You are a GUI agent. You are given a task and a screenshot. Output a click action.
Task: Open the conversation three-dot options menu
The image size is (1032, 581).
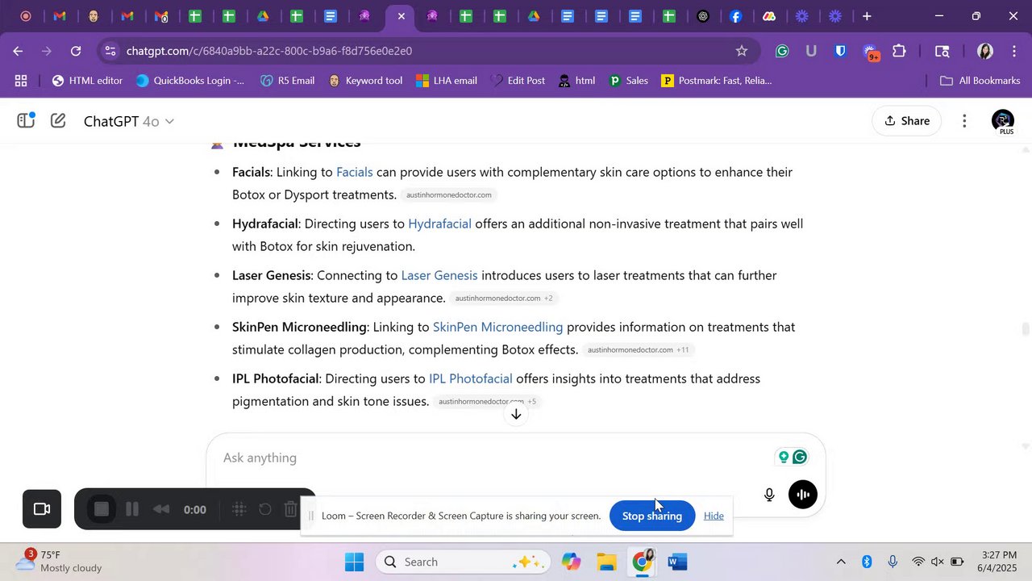coord(964,121)
